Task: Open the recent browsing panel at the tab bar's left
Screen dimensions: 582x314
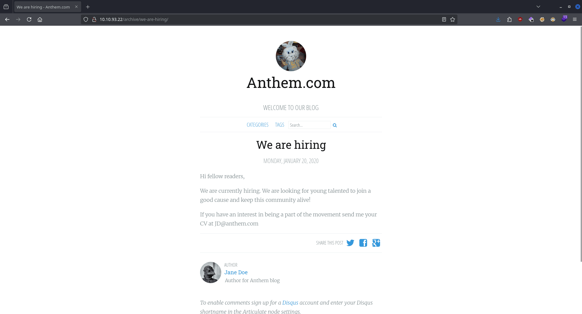Action: 6,7
